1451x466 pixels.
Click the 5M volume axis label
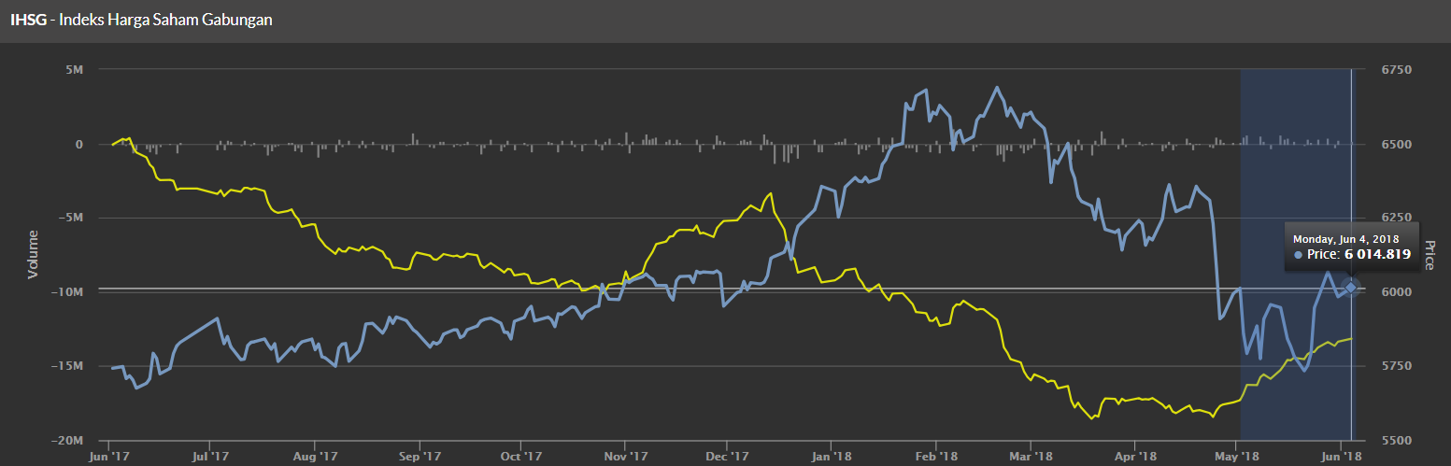coord(72,70)
